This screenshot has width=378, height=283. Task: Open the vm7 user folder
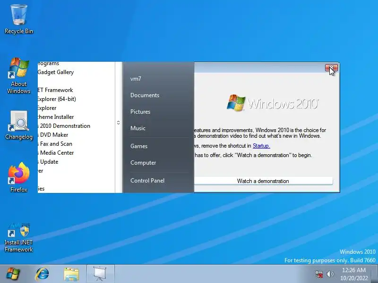pyautogui.click(x=136, y=79)
